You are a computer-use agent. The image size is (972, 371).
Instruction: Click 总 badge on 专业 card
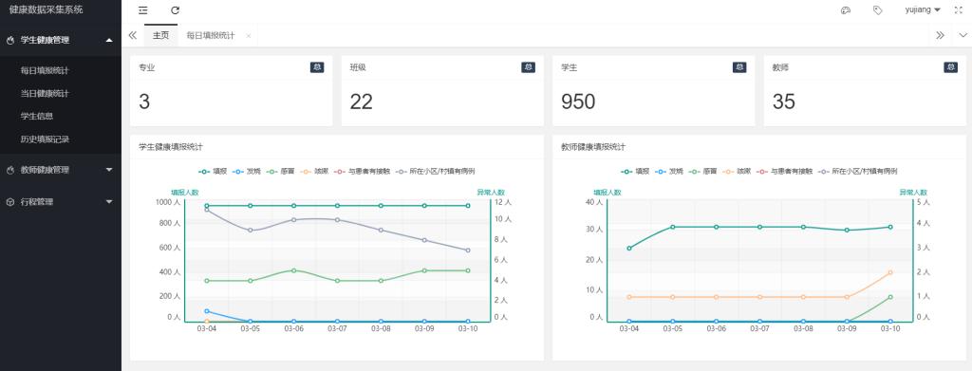(317, 67)
